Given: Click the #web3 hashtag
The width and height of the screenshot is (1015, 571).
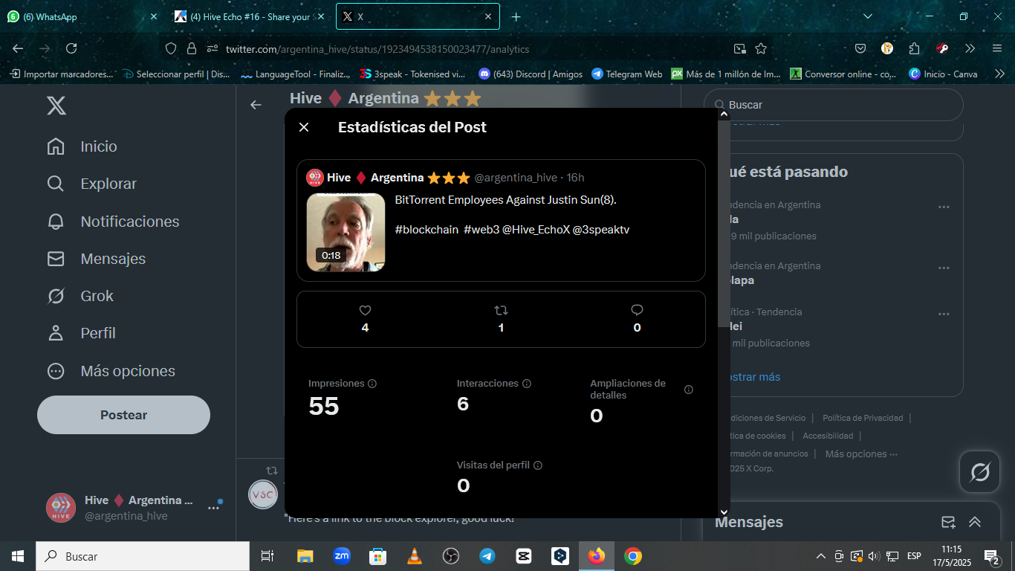Looking at the screenshot, I should point(481,230).
